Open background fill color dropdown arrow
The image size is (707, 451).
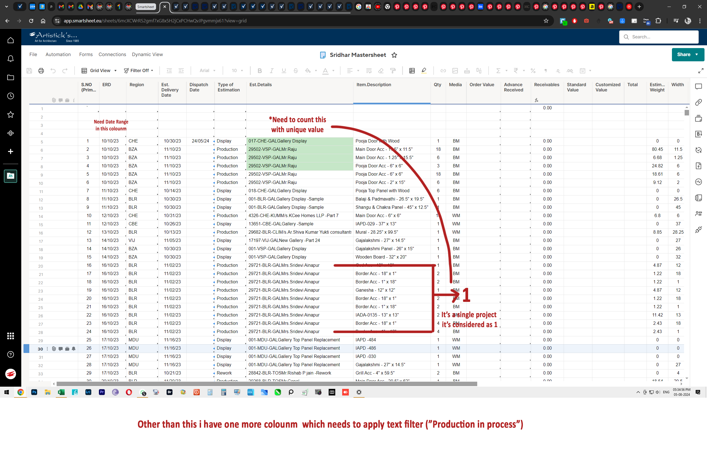(x=316, y=70)
